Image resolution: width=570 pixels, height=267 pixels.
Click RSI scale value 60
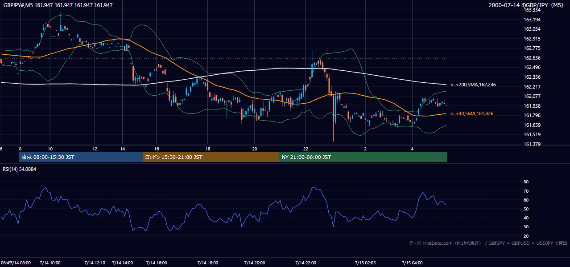[x=526, y=200]
